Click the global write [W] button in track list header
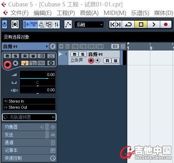Image resolution: width=174 pixels, height=163 pixels. click(x=100, y=46)
